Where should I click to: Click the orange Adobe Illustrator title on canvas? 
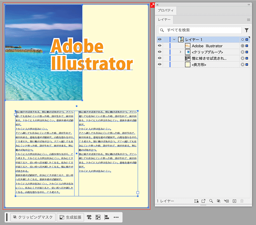click(x=92, y=55)
